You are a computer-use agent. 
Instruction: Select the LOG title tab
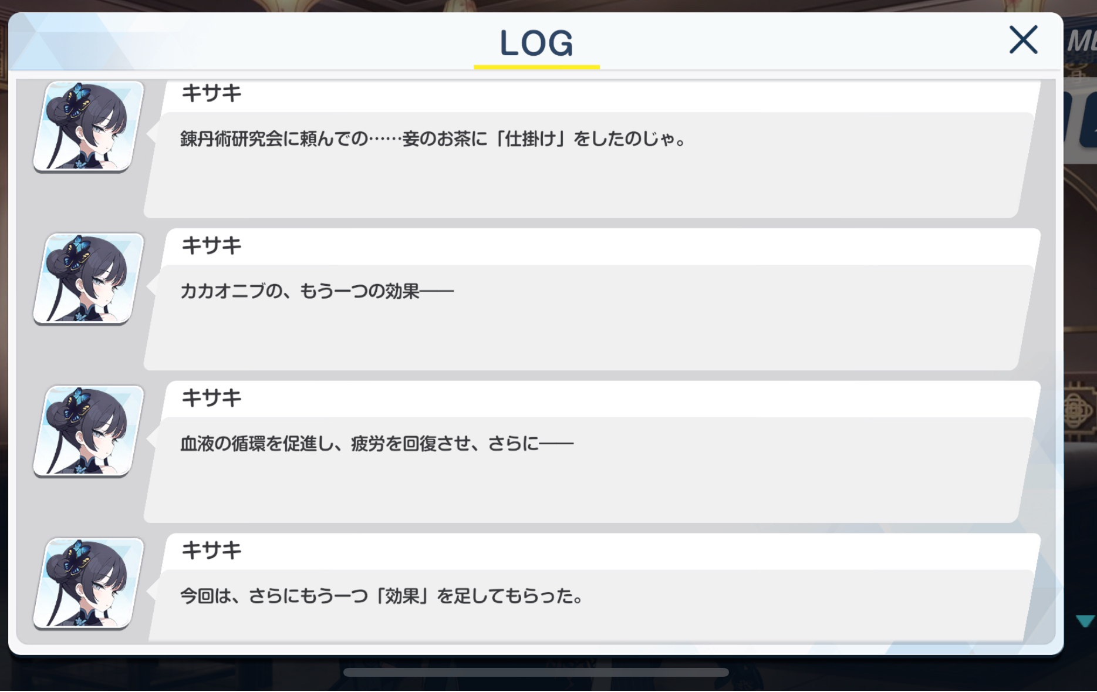[x=536, y=43]
